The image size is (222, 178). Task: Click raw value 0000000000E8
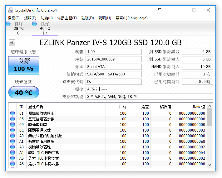pyautogui.click(x=192, y=142)
